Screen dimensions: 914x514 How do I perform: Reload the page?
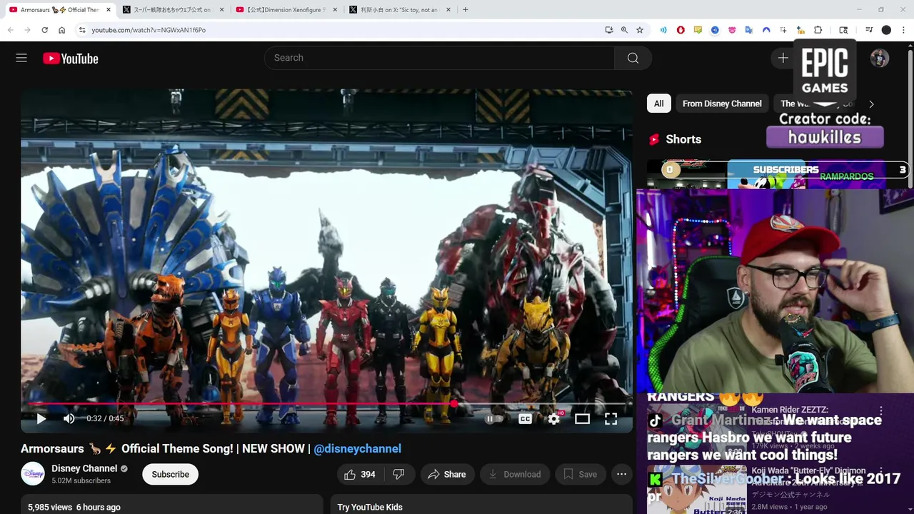tap(44, 30)
